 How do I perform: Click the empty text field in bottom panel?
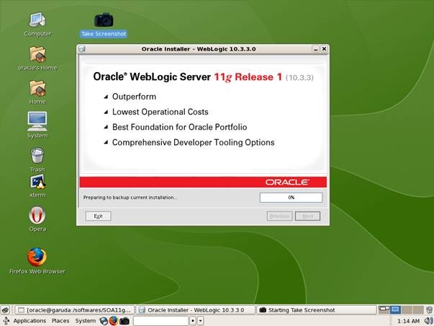[x=161, y=321]
